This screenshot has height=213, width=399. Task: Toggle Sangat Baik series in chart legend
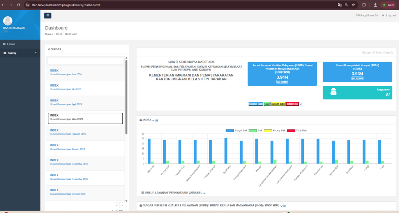click(237, 130)
